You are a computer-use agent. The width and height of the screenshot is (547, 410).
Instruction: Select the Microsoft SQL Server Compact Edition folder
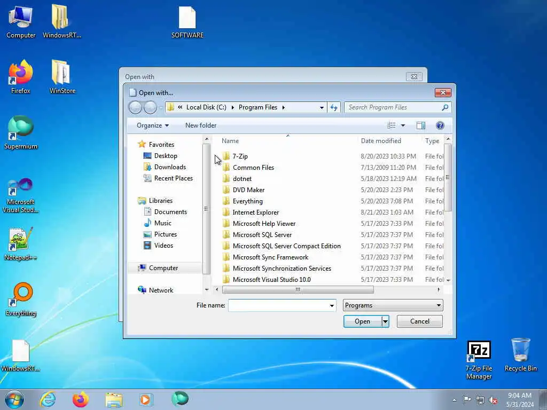(x=286, y=246)
